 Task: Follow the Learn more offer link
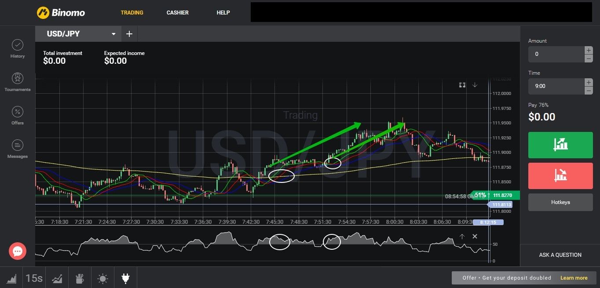[574, 278]
